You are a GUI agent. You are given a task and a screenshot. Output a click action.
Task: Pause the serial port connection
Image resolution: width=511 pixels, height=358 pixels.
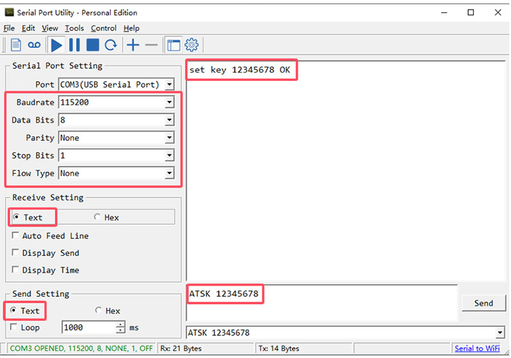[75, 45]
